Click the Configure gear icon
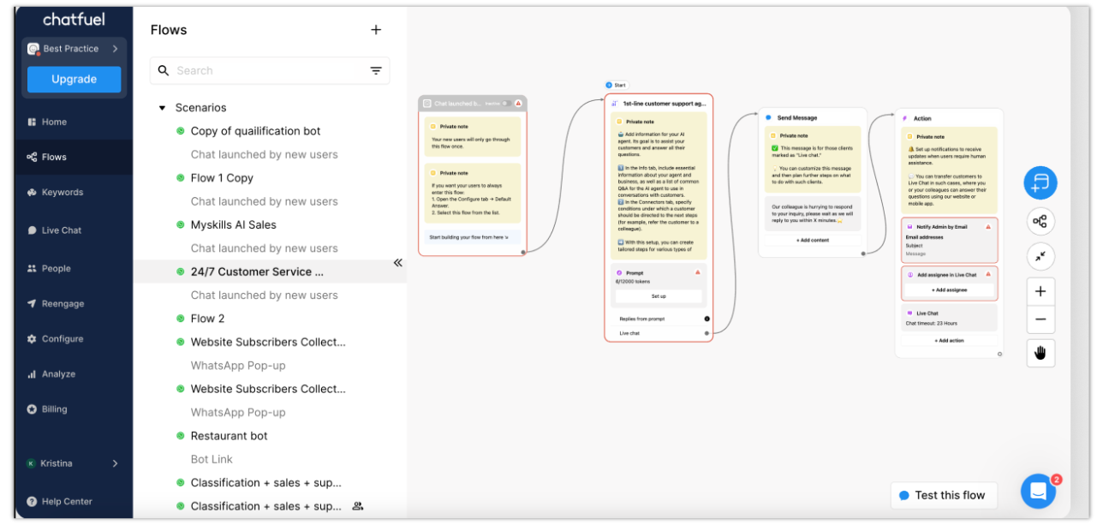Viewport: 1103px width, 525px height. tap(32, 339)
